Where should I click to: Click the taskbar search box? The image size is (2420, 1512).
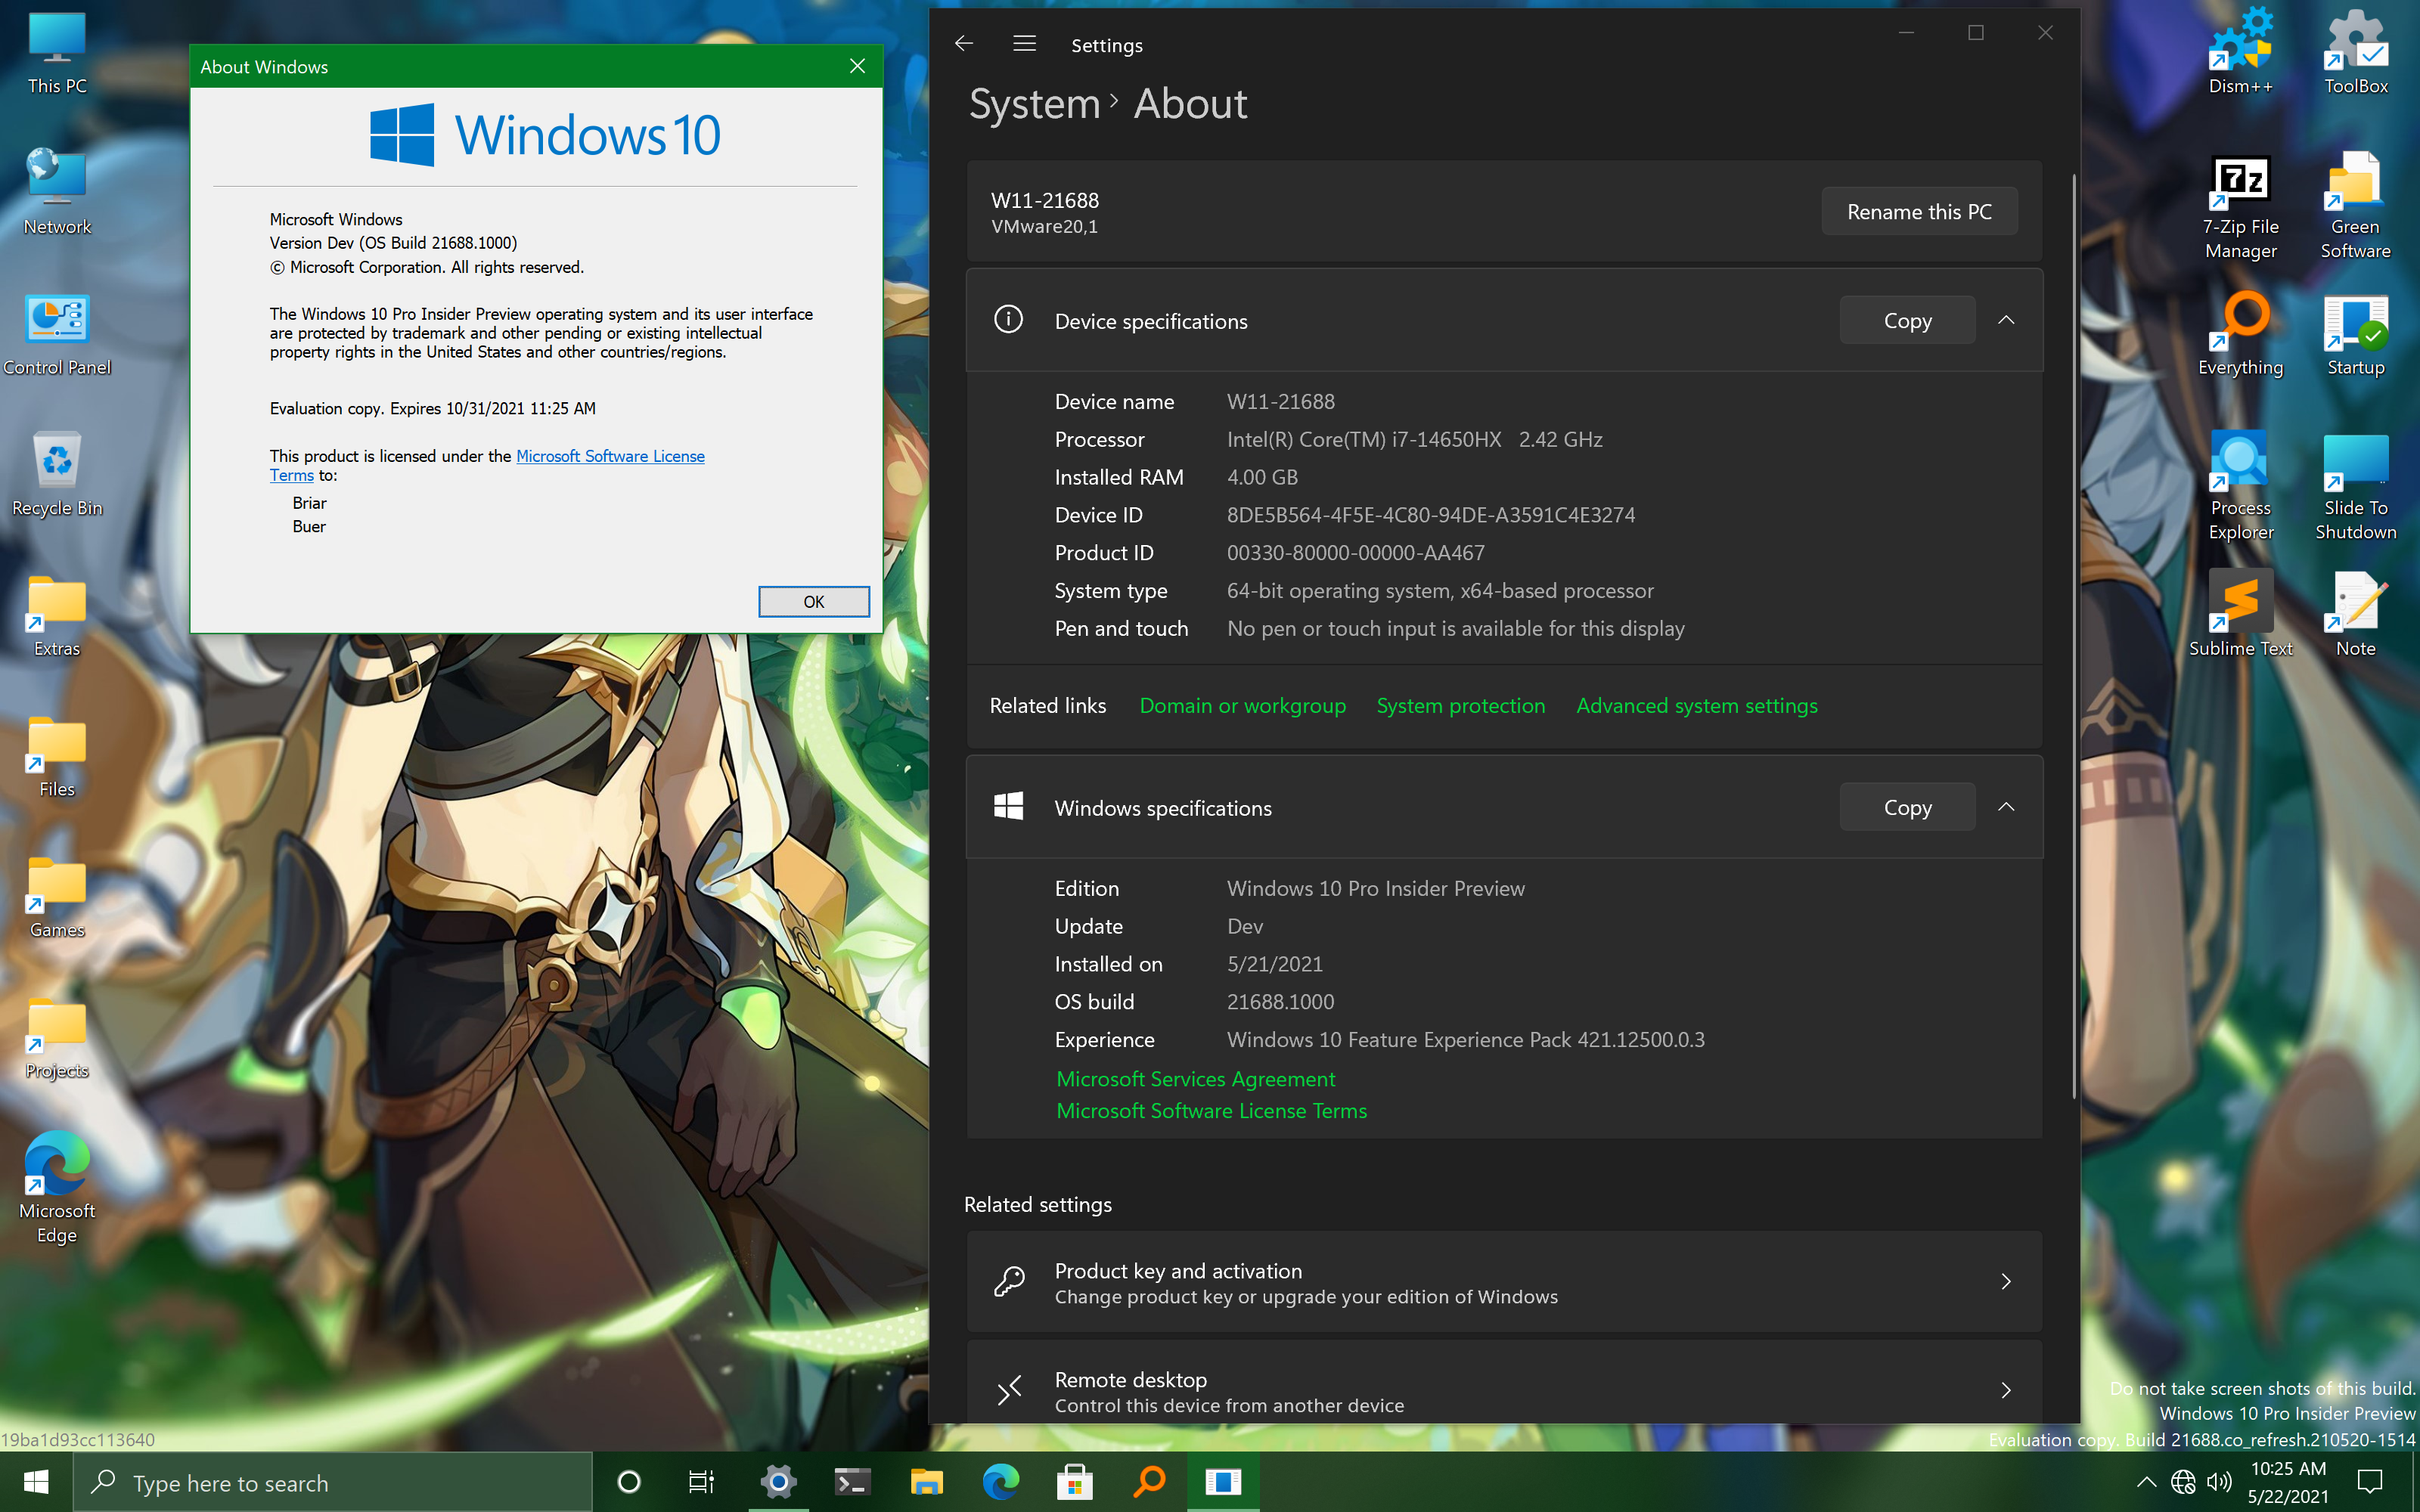click(x=330, y=1482)
